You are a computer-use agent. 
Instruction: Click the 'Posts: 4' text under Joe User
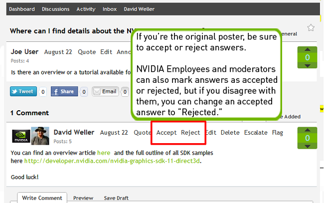[x=20, y=61]
